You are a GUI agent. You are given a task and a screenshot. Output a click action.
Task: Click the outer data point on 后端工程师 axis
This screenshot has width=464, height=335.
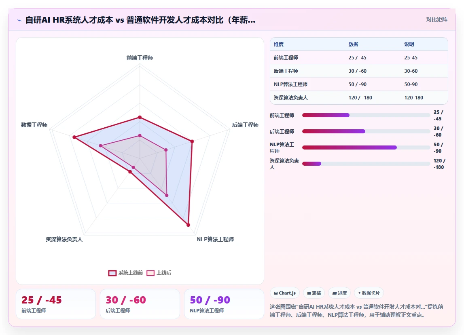click(x=192, y=141)
